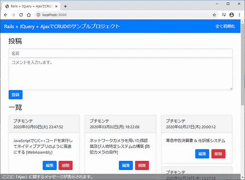Click the browser back arrow
Image resolution: width=245 pixels, height=180 pixels.
pyautogui.click(x=5, y=15)
